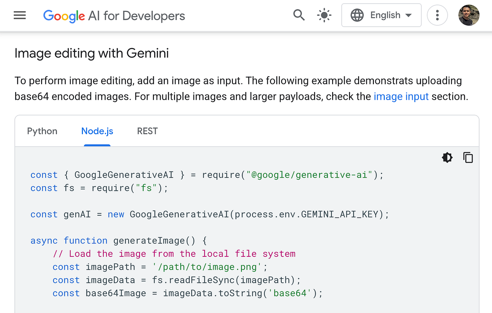This screenshot has height=313, width=492.
Task: Select the Node.js code tab
Action: (97, 131)
